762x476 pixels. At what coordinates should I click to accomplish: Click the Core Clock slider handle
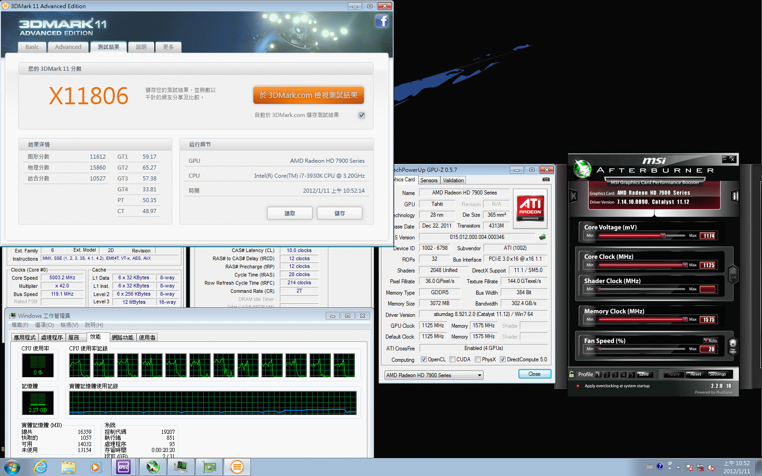click(x=685, y=265)
